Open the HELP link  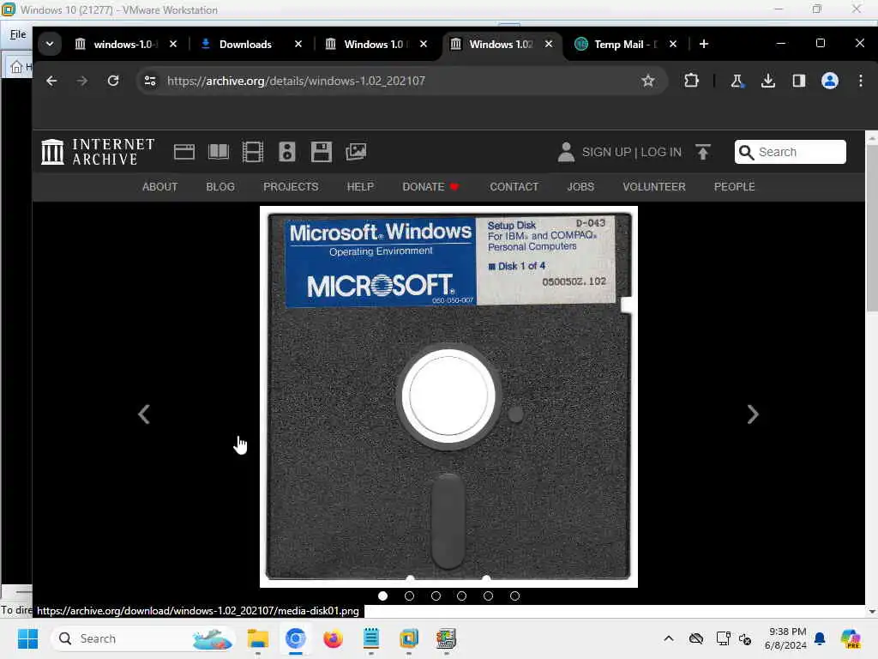point(360,186)
